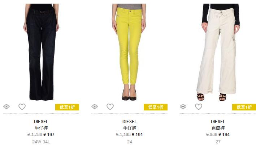Open 牛仔裤 link priced ¥197
The width and height of the screenshot is (256, 147).
(41, 128)
